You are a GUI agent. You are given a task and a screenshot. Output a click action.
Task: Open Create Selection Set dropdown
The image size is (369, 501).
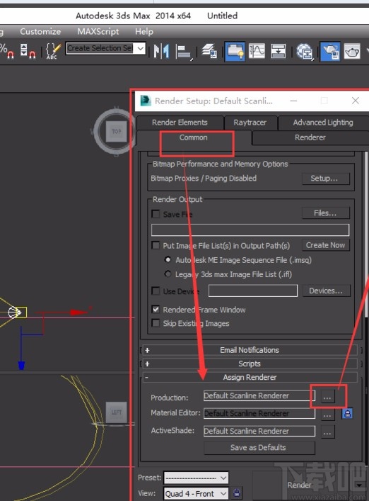[140, 49]
